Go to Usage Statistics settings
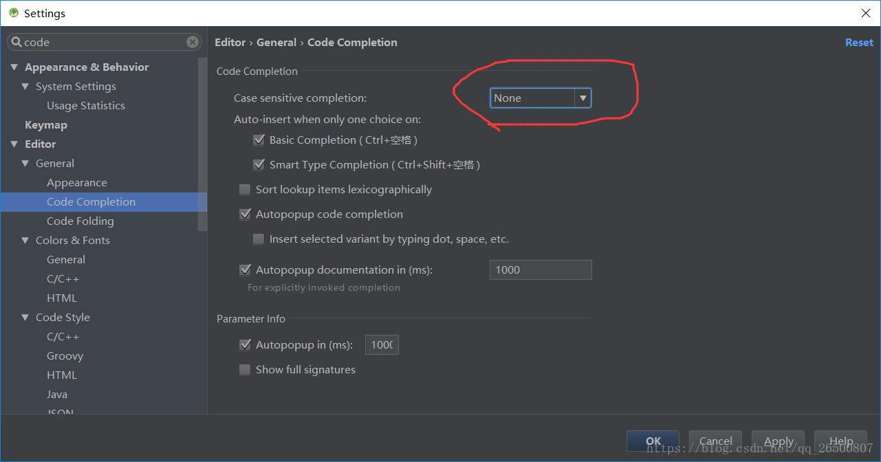The height and width of the screenshot is (462, 881). [x=86, y=106]
